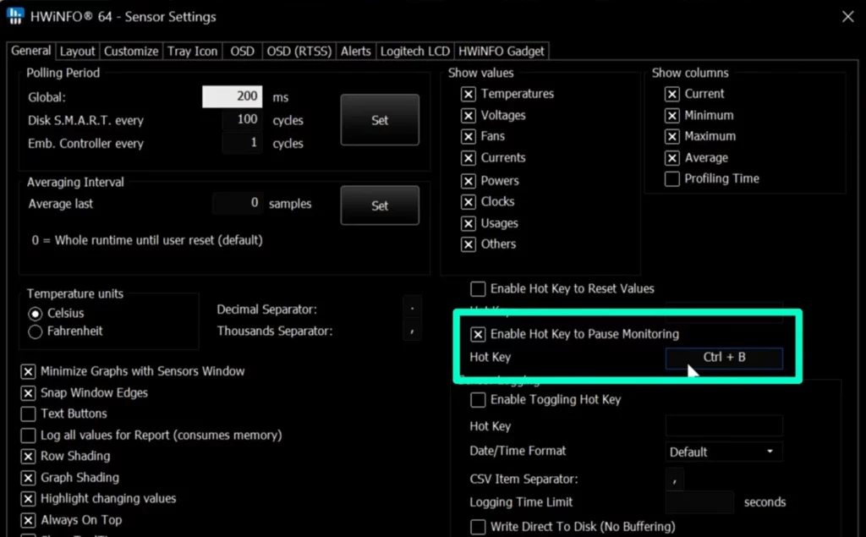Disable Hot Key to Pause Monitoring

coord(478,334)
